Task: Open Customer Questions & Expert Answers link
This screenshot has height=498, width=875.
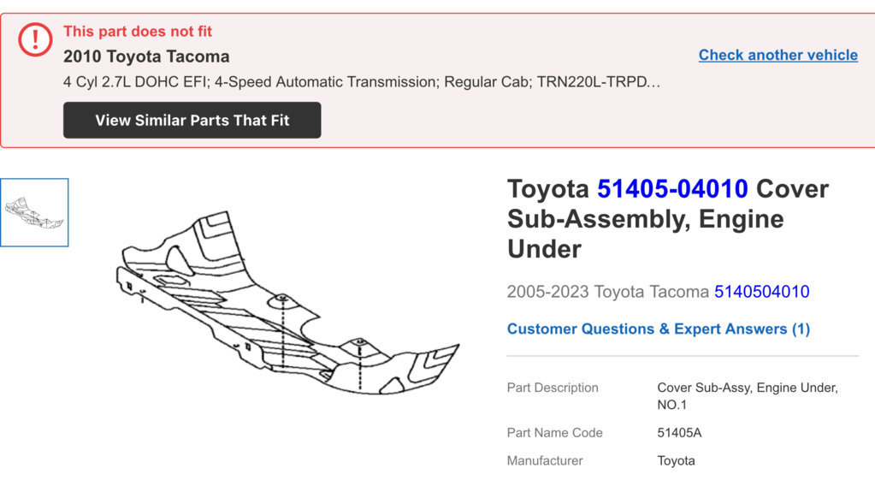Action: pyautogui.click(x=659, y=329)
